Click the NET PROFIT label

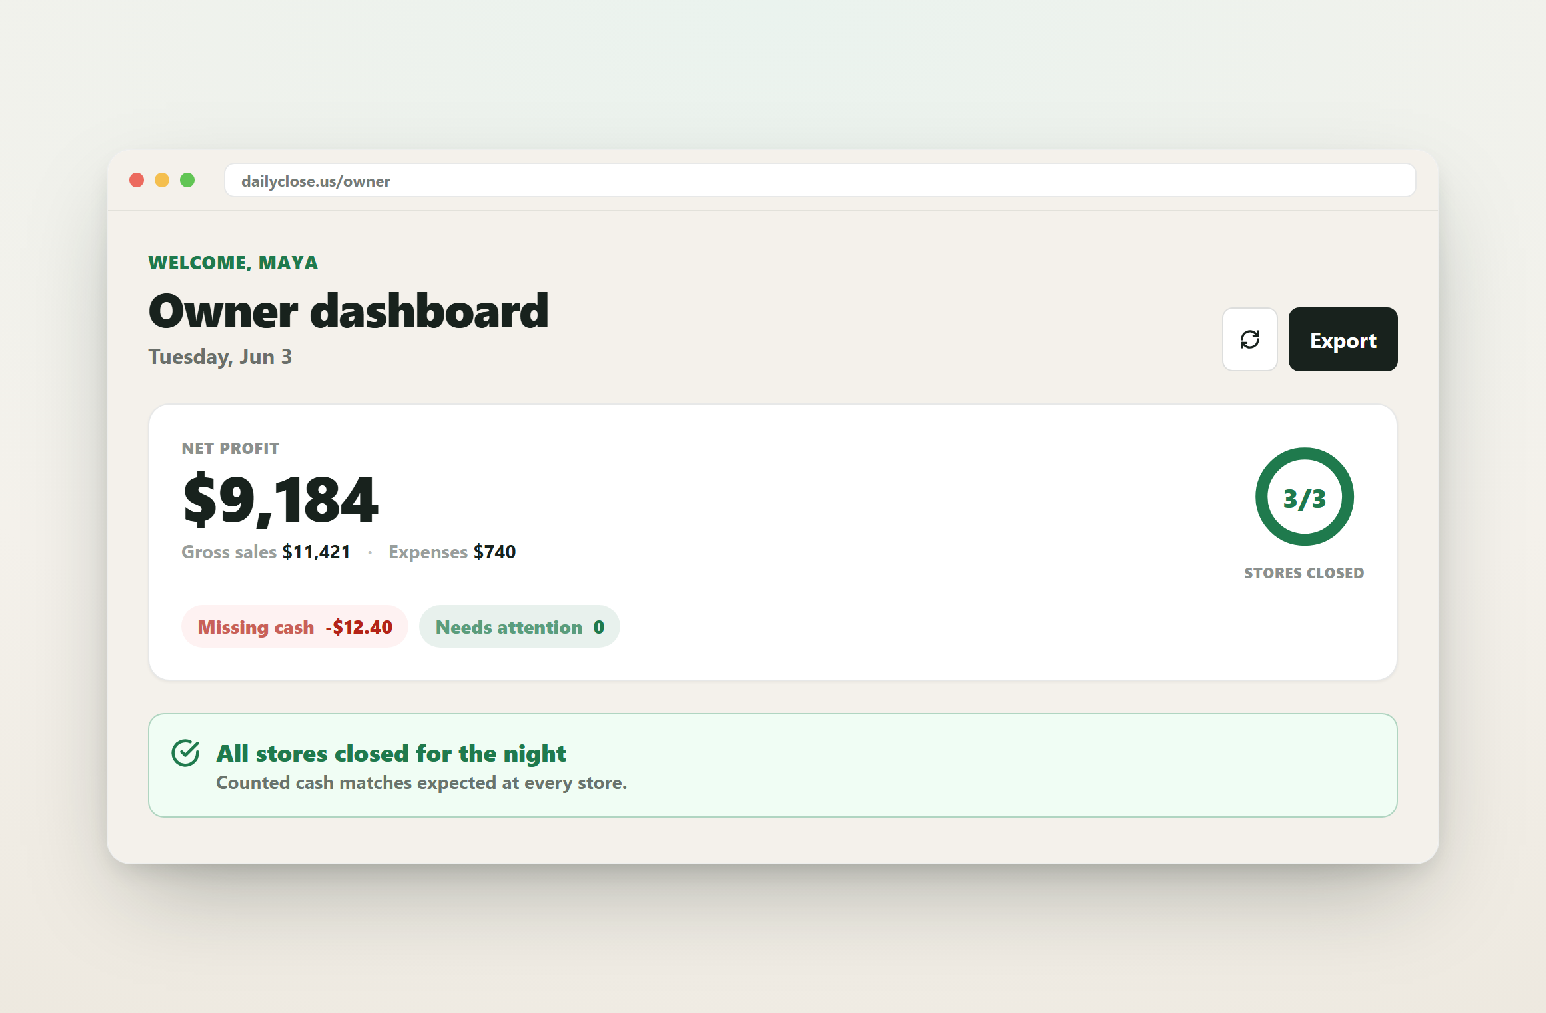(x=231, y=449)
